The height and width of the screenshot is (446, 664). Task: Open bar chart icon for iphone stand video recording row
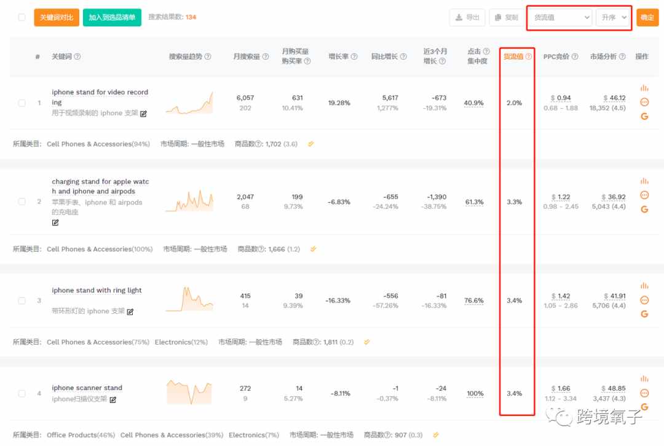pos(644,88)
